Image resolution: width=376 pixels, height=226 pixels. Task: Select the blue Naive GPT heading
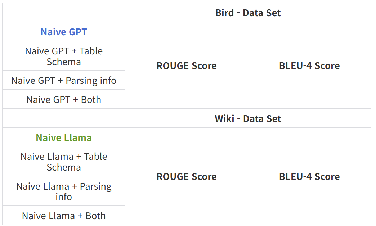point(64,32)
